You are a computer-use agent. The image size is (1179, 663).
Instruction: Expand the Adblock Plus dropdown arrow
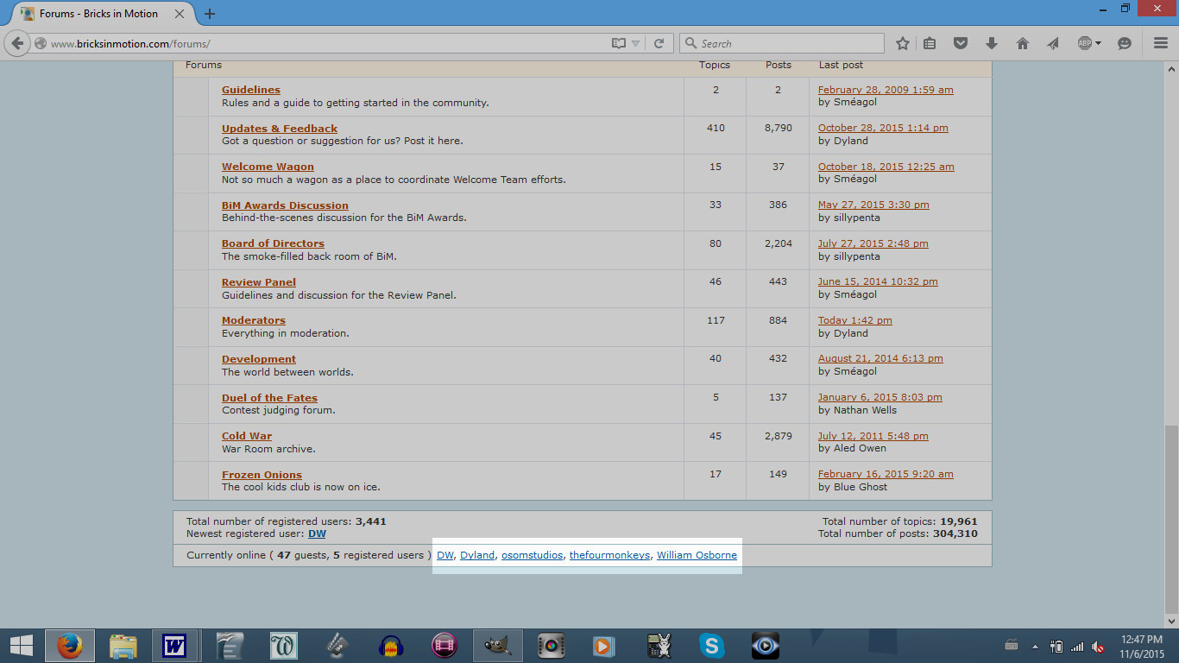(x=1098, y=43)
